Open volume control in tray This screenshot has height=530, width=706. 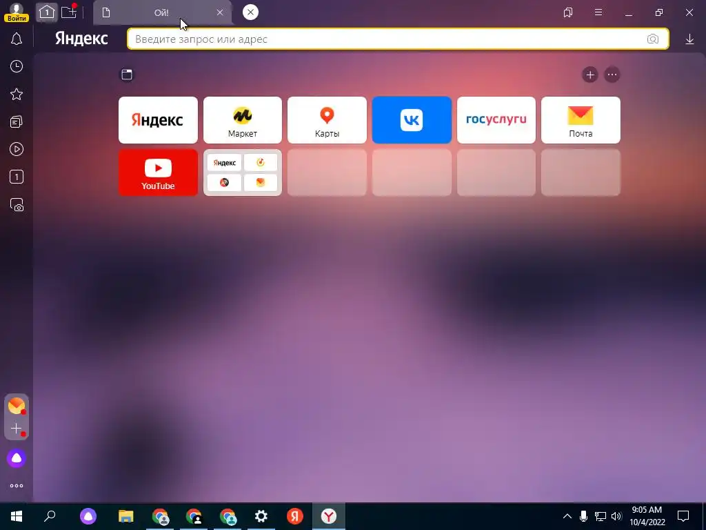coord(616,516)
